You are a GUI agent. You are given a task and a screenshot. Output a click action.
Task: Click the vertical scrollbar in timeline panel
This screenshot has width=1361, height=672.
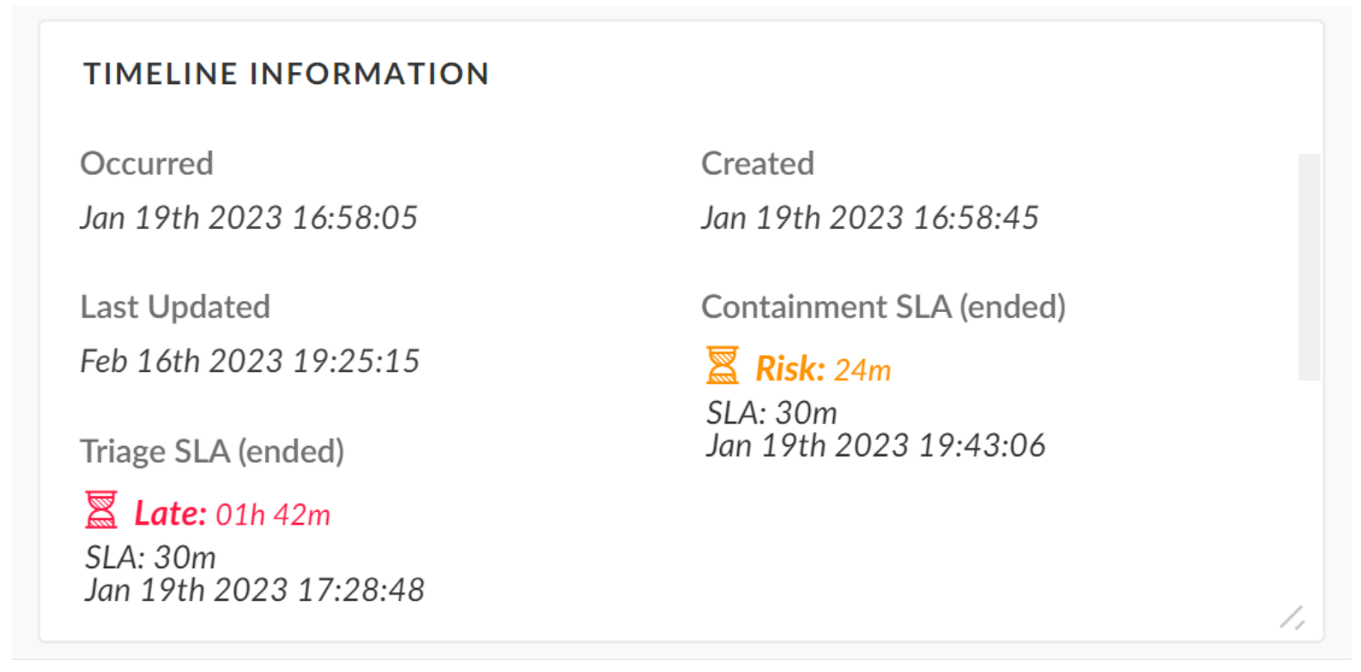pyautogui.click(x=1309, y=267)
